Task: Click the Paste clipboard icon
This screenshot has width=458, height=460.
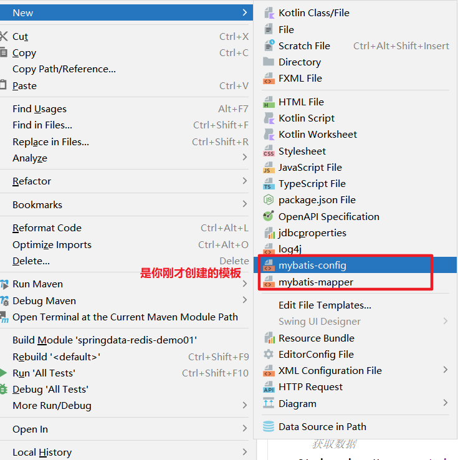Action: click(3, 85)
